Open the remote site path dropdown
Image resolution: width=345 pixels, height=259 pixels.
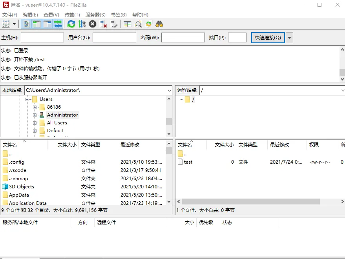coord(343,90)
